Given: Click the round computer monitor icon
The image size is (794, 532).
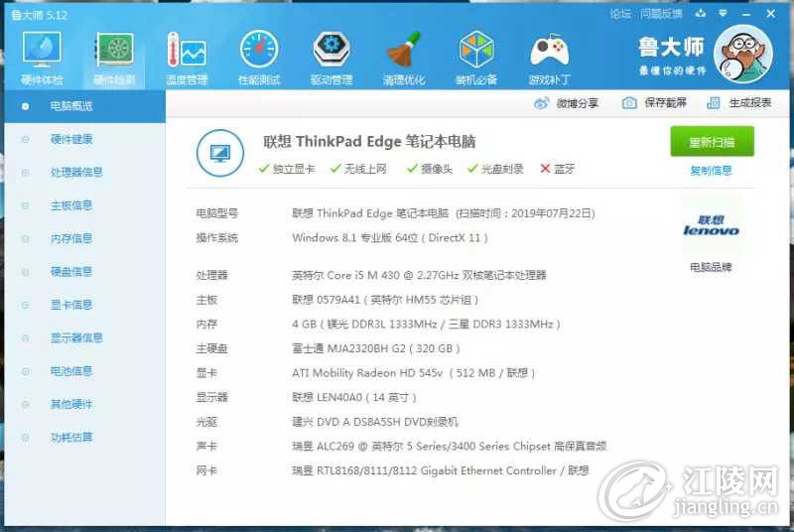Looking at the screenshot, I should pyautogui.click(x=220, y=153).
